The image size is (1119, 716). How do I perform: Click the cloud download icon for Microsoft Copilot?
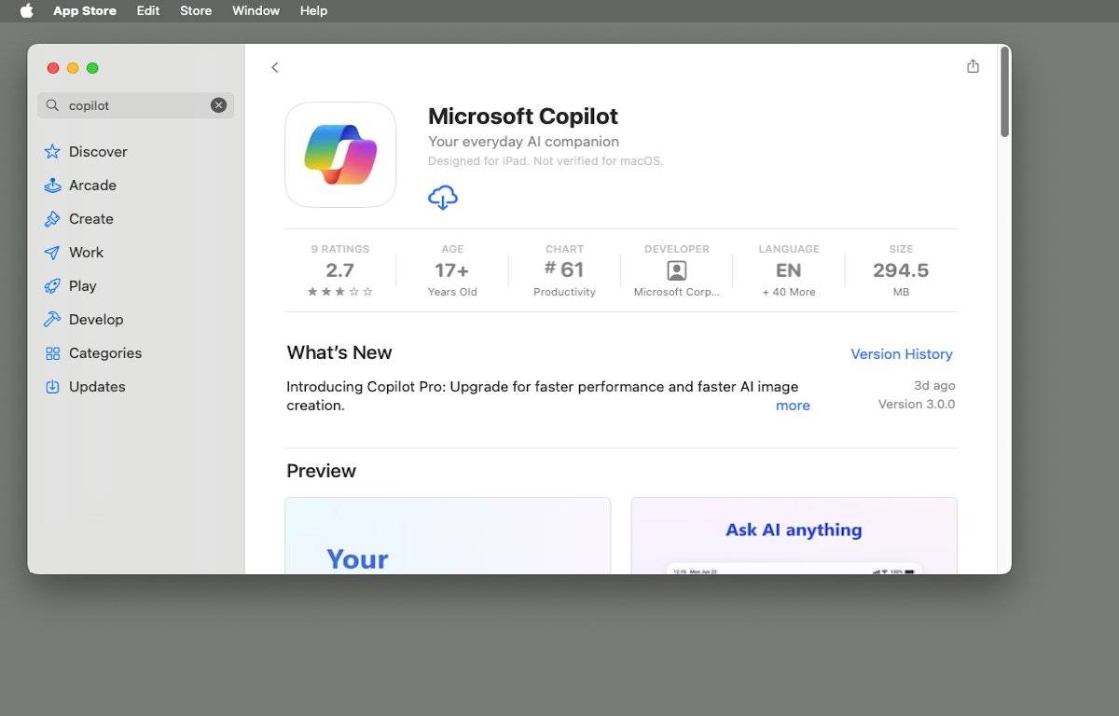pyautogui.click(x=443, y=197)
